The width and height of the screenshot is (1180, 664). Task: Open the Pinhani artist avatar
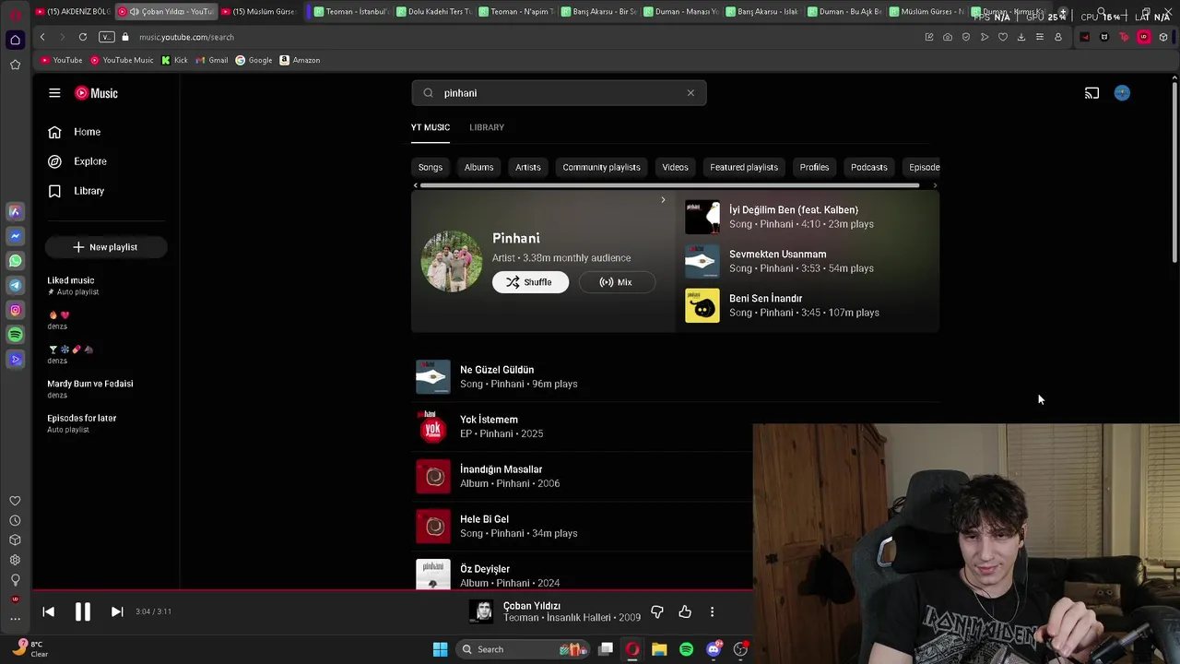[x=452, y=261]
